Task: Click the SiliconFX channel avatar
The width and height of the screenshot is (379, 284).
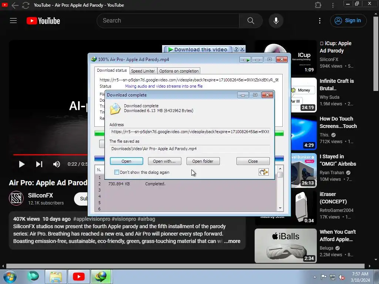Action: (16, 198)
